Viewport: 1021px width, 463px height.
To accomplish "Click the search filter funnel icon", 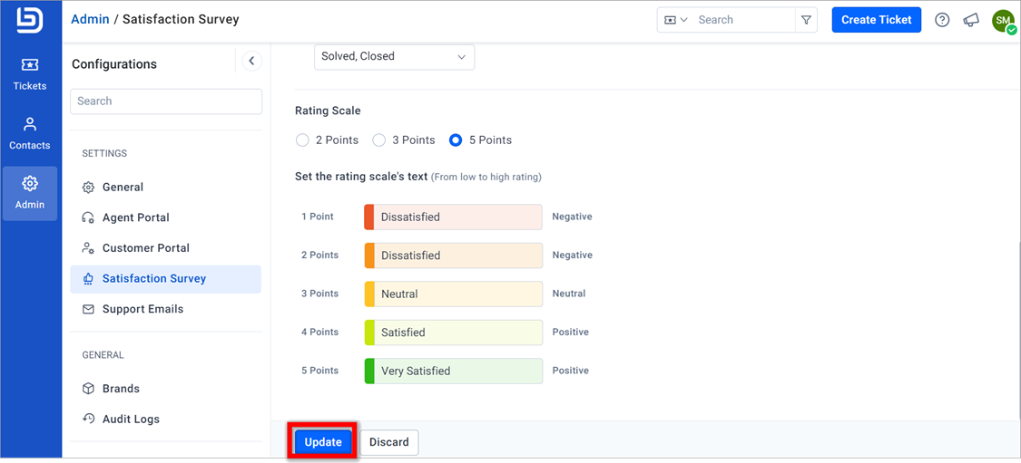I will click(806, 20).
